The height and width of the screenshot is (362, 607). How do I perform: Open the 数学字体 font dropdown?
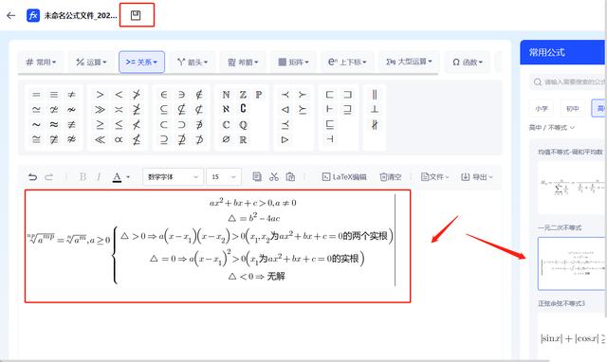click(x=173, y=177)
